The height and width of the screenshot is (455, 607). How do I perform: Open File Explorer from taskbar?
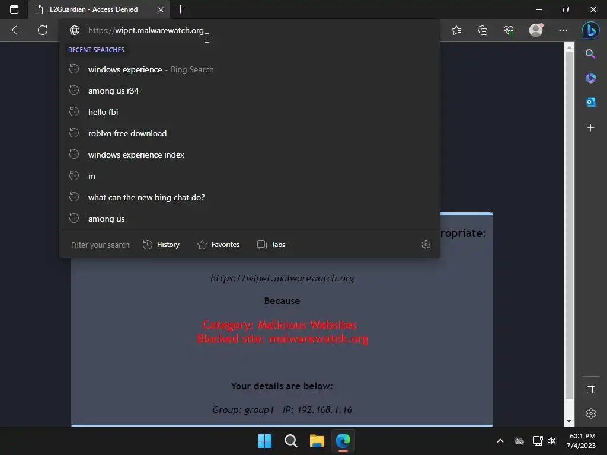coord(317,441)
